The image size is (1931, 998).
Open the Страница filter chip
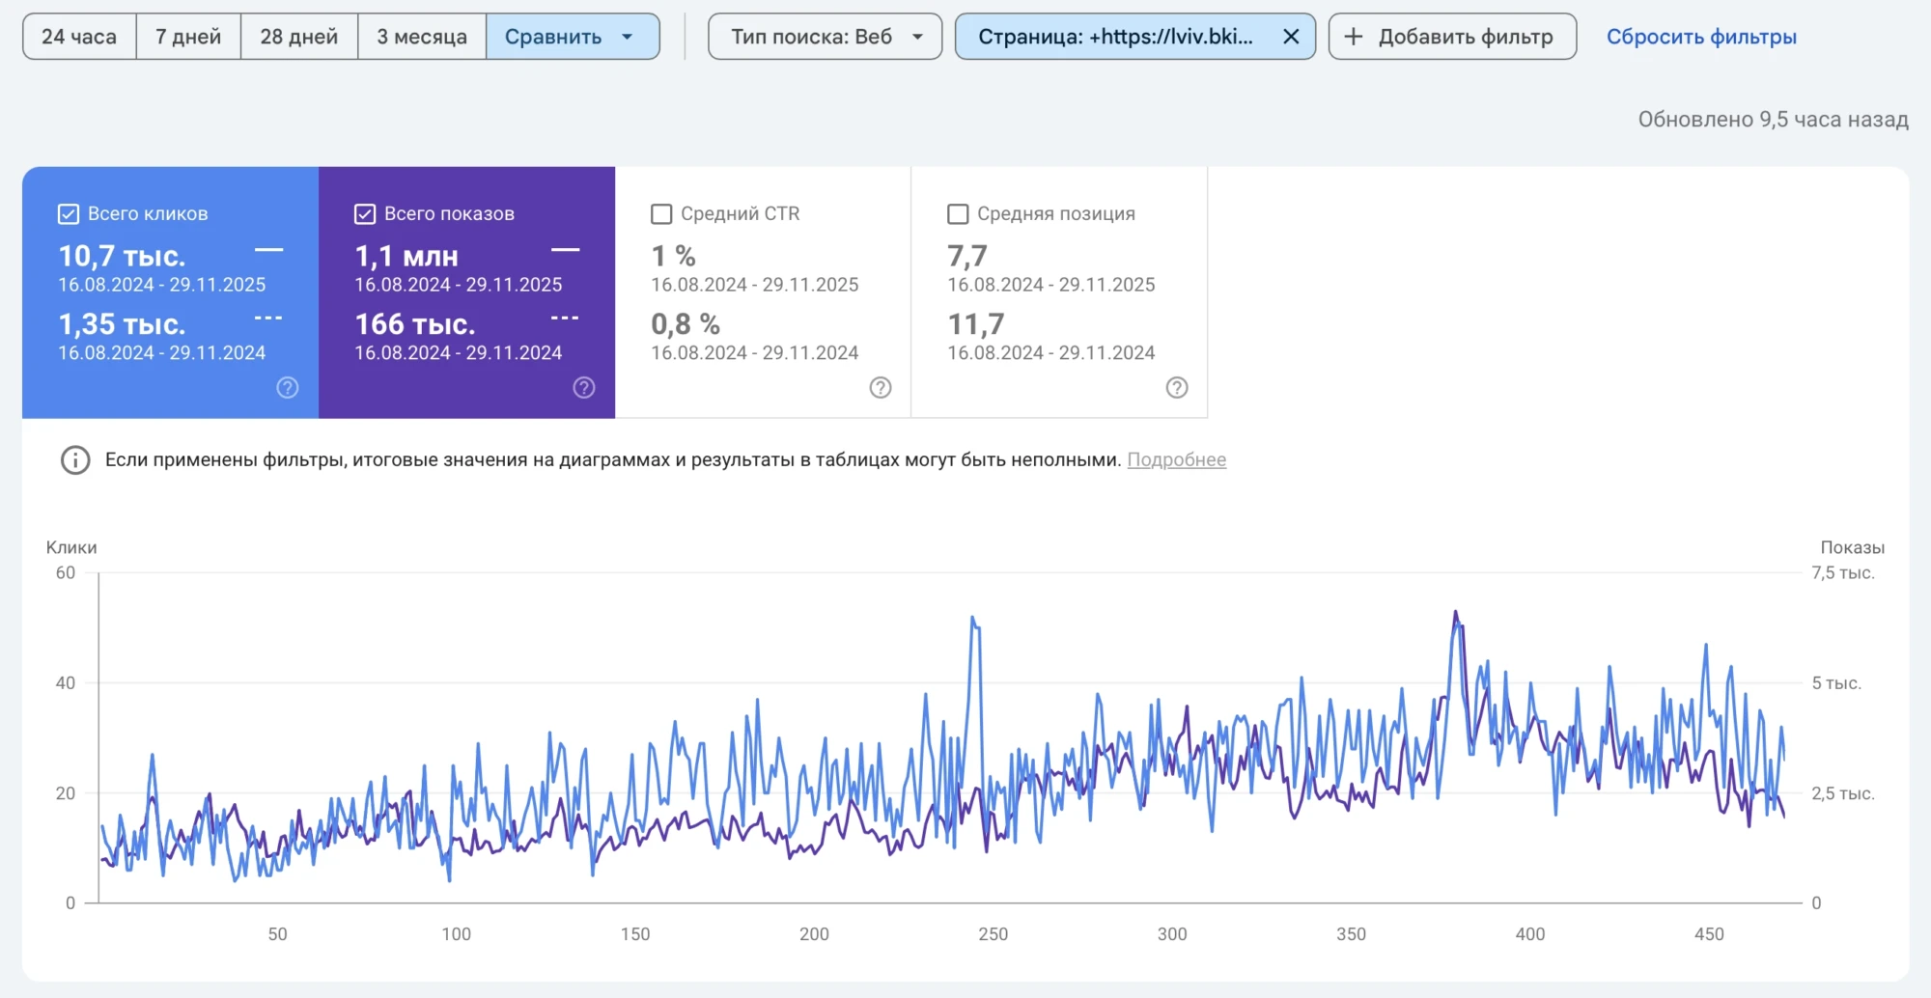point(1115,37)
